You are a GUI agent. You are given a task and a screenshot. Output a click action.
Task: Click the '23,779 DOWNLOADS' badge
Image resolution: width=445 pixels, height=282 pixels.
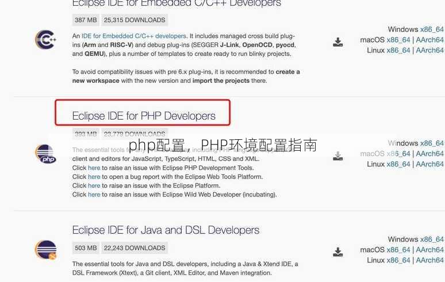click(135, 134)
